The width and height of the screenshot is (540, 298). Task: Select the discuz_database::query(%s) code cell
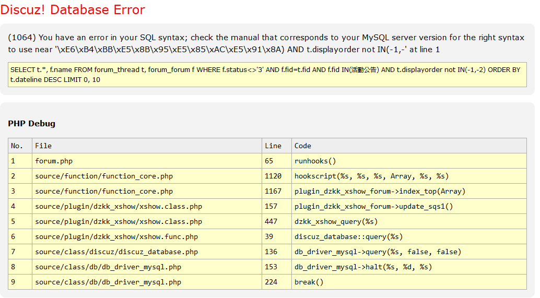(x=348, y=236)
